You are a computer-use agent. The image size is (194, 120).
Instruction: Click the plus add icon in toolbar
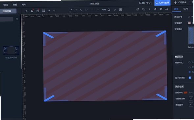click(x=26, y=11)
